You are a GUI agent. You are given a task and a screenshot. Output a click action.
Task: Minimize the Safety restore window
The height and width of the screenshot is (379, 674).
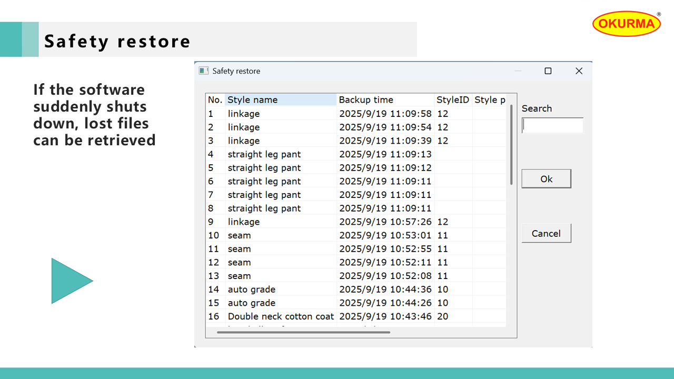pos(518,71)
